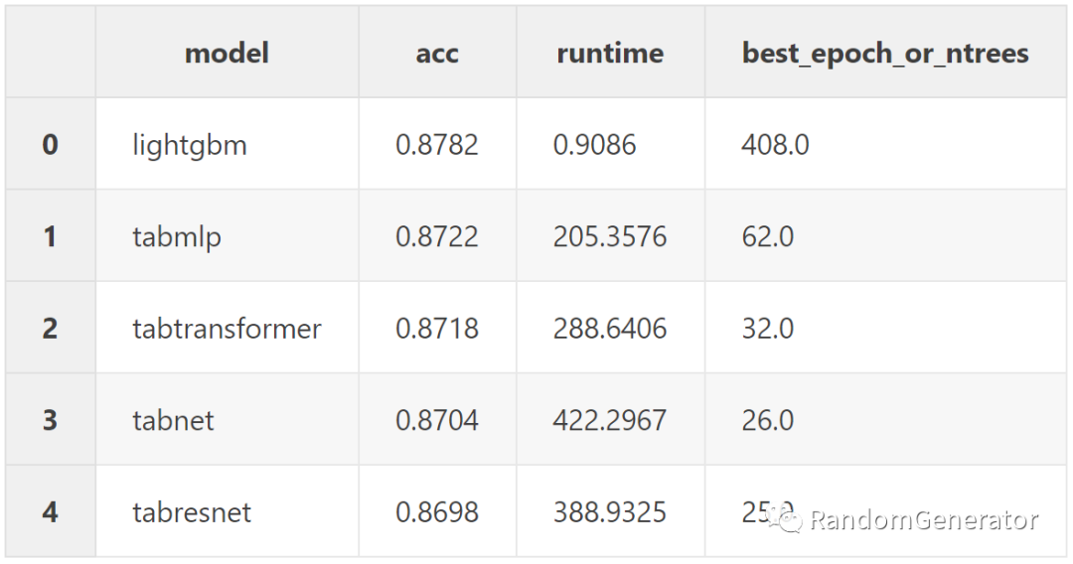The width and height of the screenshot is (1073, 564).
Task: Select the "runtime" column header
Action: pos(610,53)
